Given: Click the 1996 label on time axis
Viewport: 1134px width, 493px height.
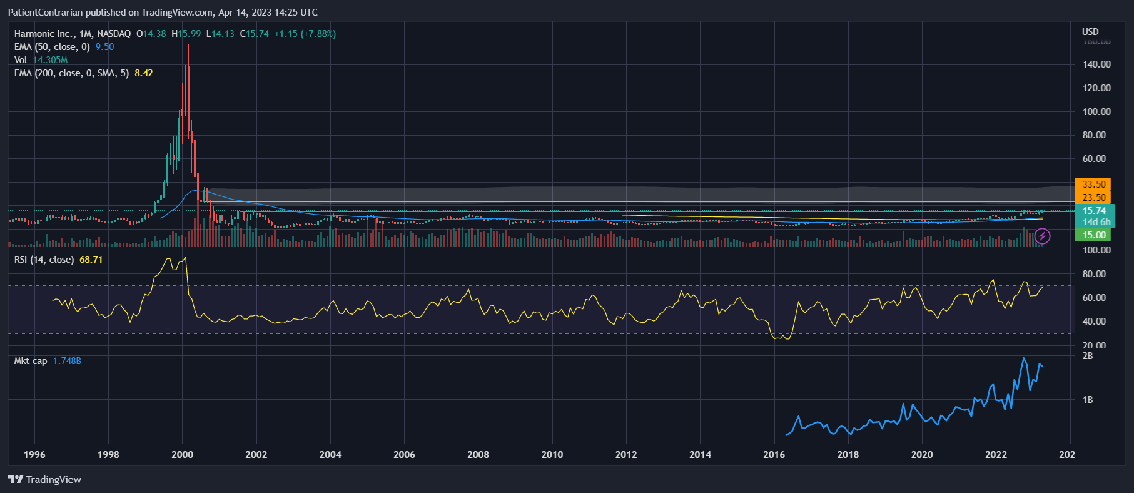Looking at the screenshot, I should pyautogui.click(x=34, y=455).
